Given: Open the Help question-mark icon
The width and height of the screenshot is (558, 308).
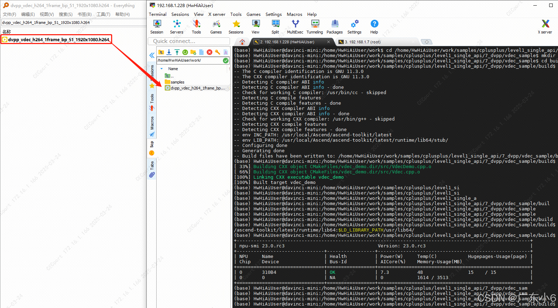Looking at the screenshot, I should coord(374,27).
